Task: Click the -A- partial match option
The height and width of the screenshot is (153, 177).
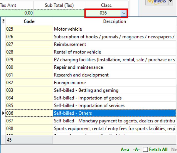Action: (x=136, y=149)
